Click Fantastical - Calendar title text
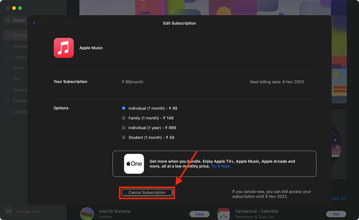The width and height of the screenshot is (359, 220). click(x=257, y=211)
